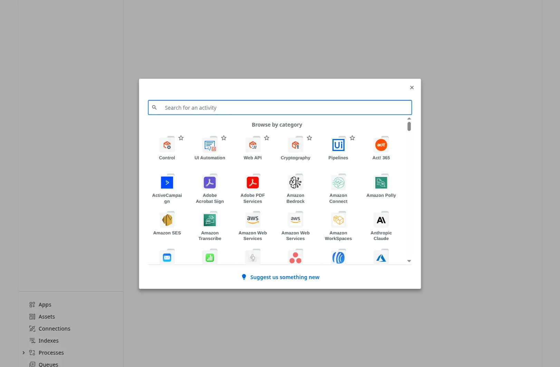Open Indexes in the sidebar
560x367 pixels.
pyautogui.click(x=48, y=341)
